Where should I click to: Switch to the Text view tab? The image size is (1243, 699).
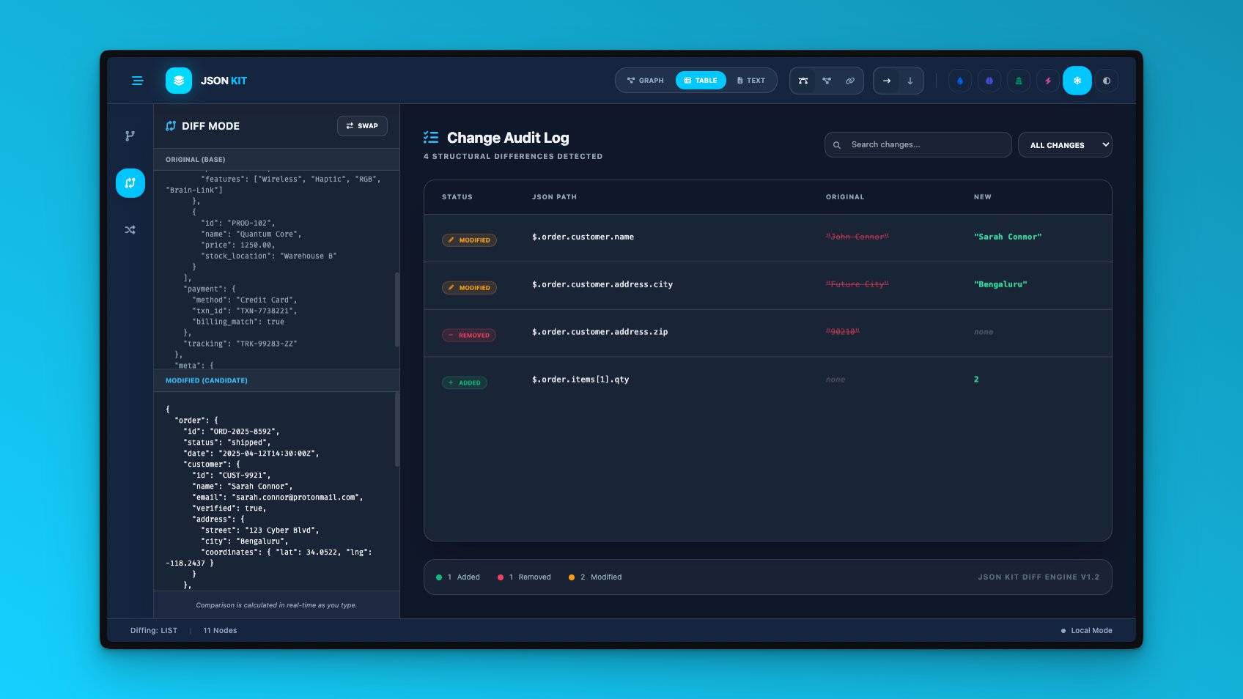point(751,81)
